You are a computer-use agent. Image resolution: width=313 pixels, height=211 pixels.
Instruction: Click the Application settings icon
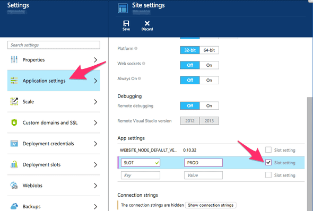pos(14,81)
